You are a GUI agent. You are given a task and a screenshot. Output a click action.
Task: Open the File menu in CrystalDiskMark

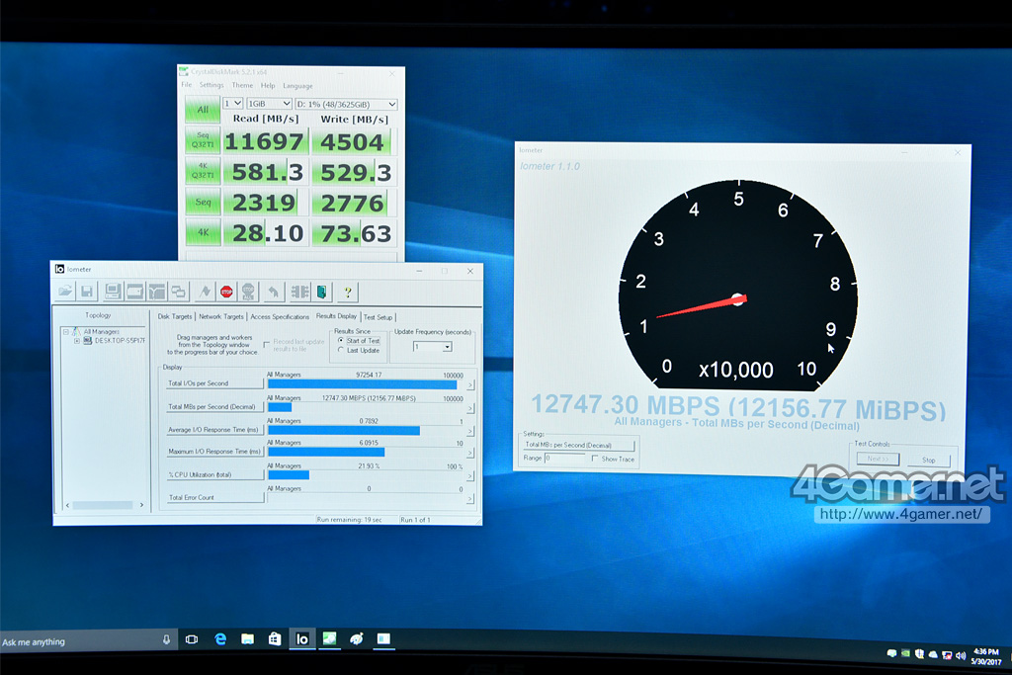187,85
